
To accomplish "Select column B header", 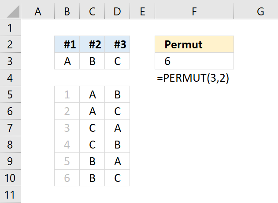I will [67, 11].
